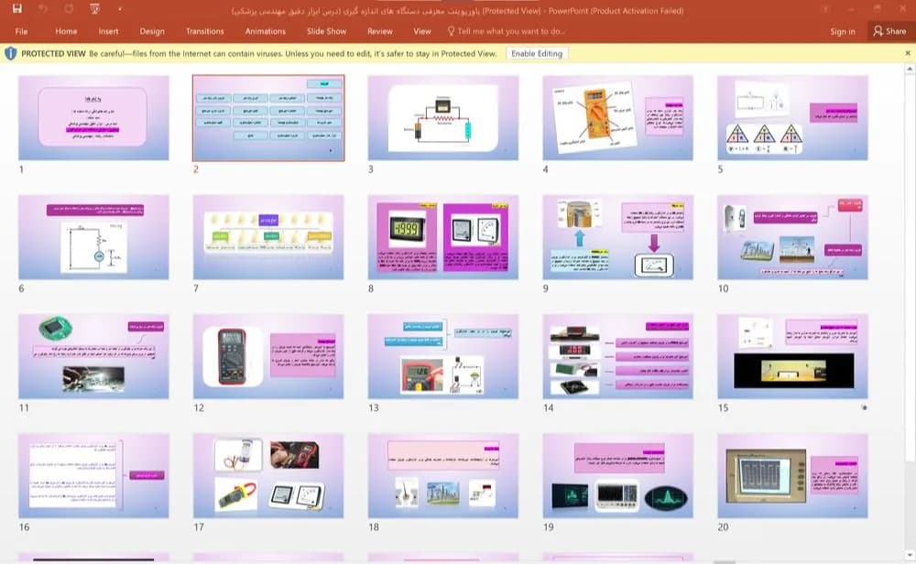Screen dimensions: 916x564
Task: Select slide 19 thumbnail
Action: coord(618,476)
